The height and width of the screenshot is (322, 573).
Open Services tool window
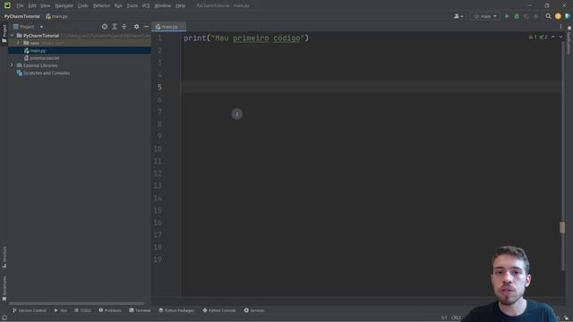(x=254, y=310)
